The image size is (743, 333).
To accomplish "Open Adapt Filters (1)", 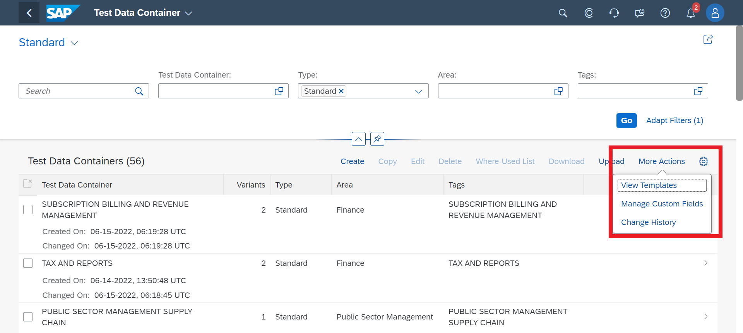I will click(675, 120).
